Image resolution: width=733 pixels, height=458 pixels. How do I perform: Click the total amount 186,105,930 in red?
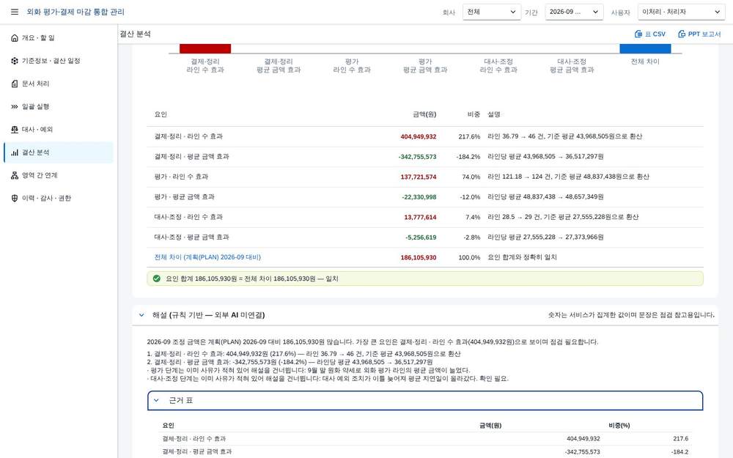click(419, 257)
